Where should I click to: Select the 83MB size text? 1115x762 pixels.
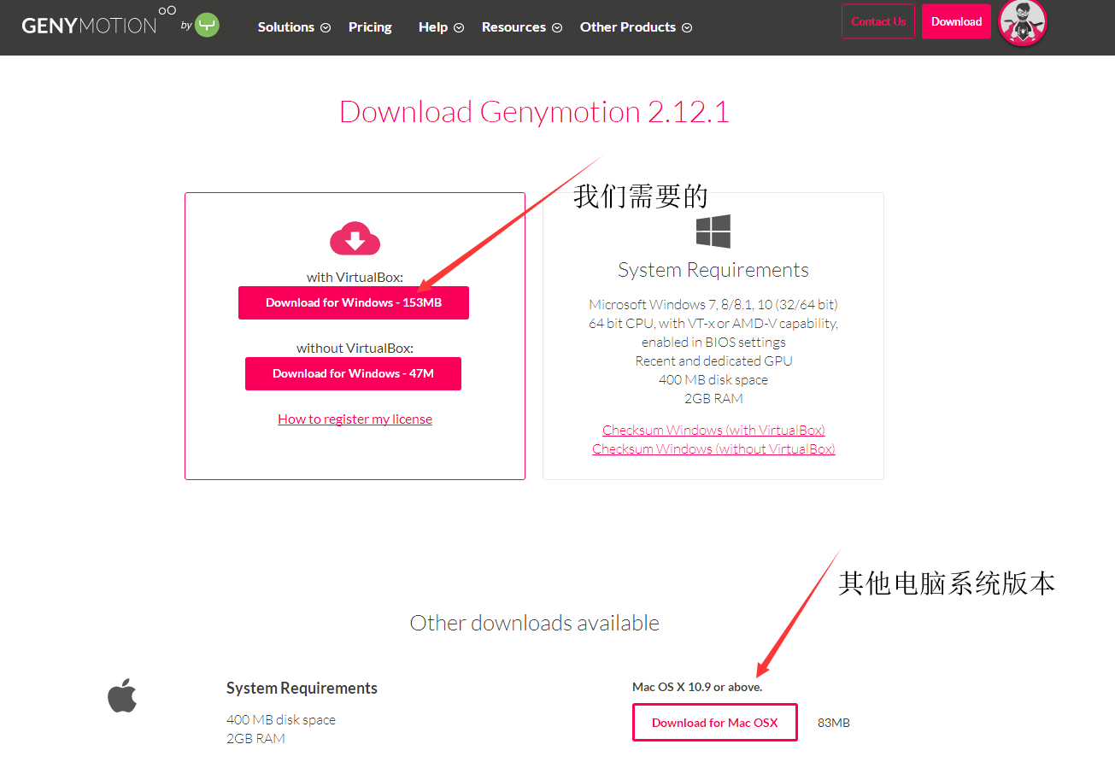click(834, 723)
